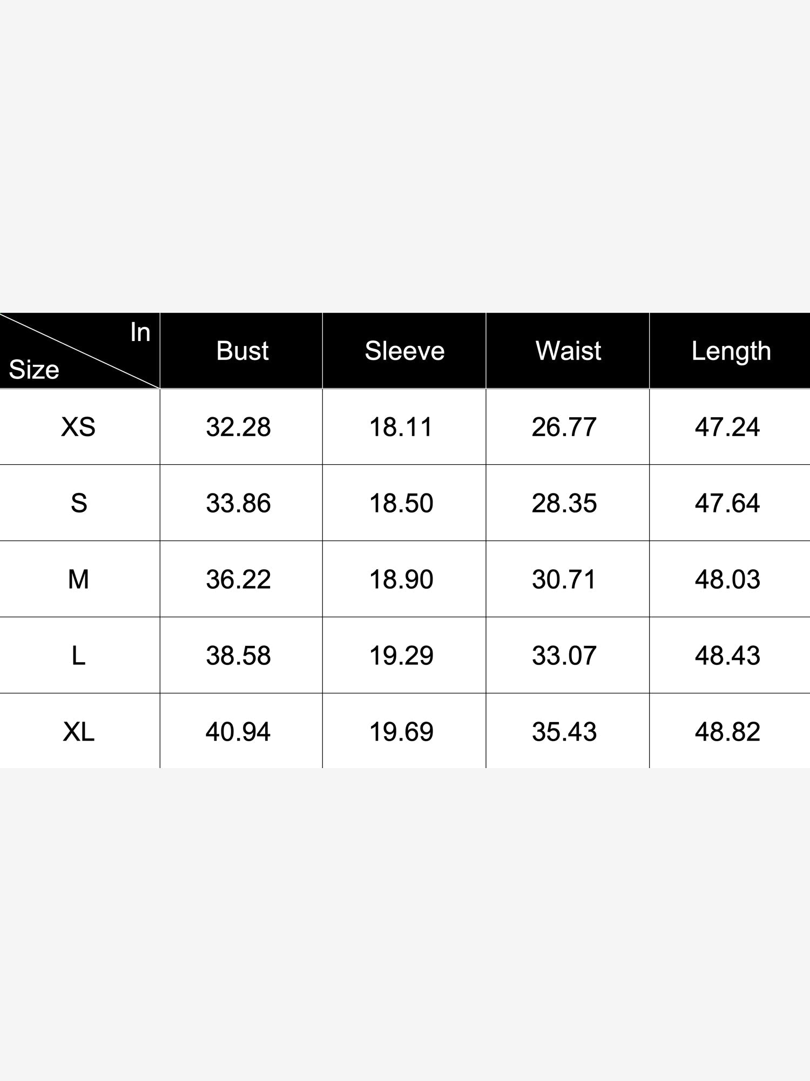Select the XS bust value 32.28
The image size is (810, 1081).
coord(238,427)
